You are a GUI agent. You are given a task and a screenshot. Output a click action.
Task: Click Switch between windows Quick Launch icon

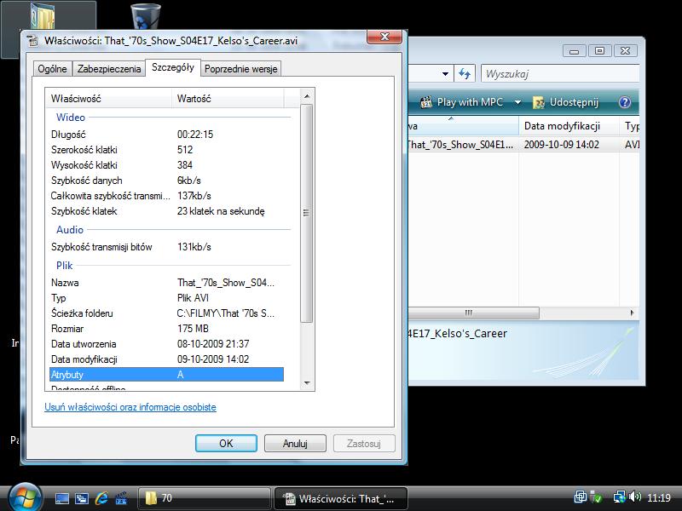[81, 498]
